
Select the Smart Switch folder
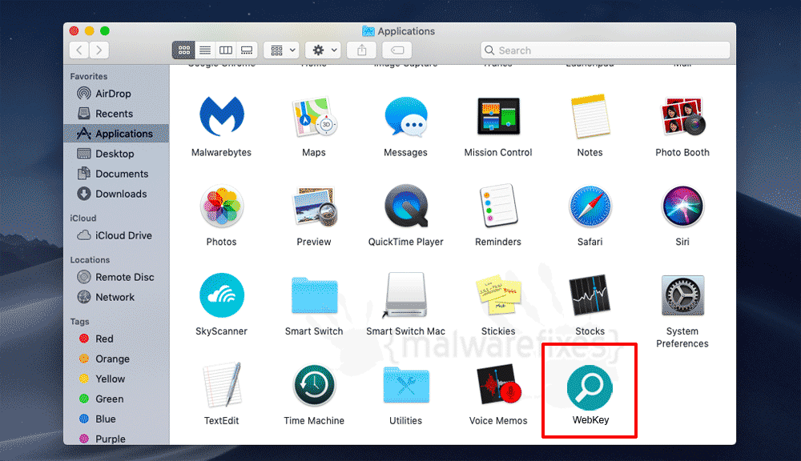[x=314, y=295]
